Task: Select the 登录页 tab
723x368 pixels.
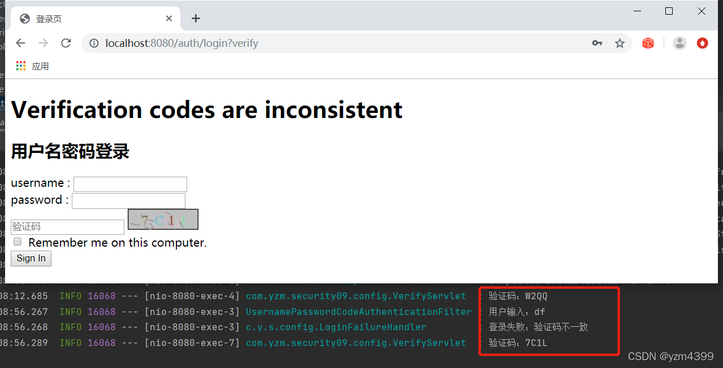Action: pos(96,19)
